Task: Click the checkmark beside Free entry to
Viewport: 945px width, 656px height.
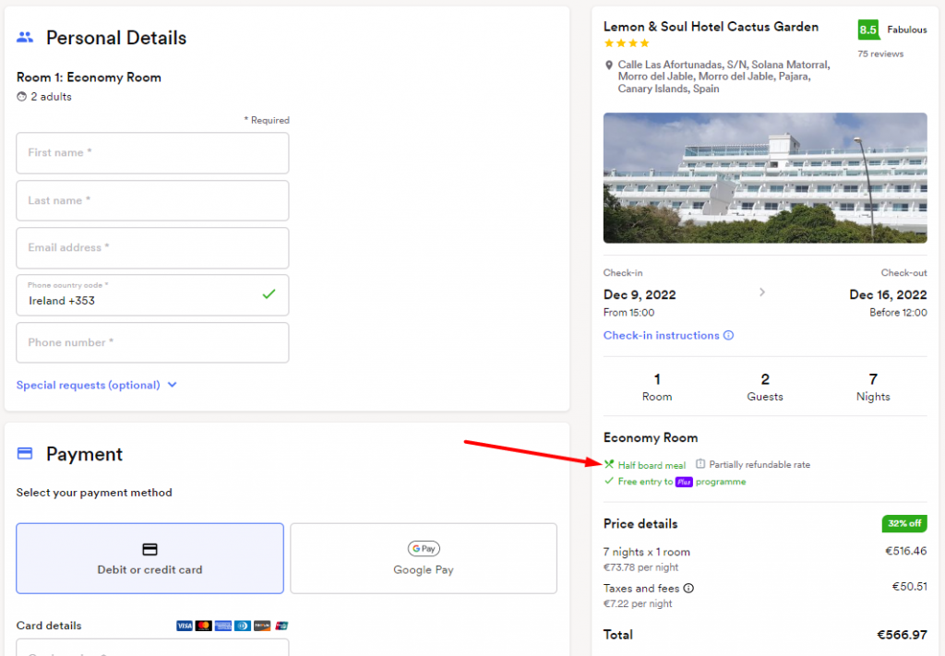Action: coord(609,481)
